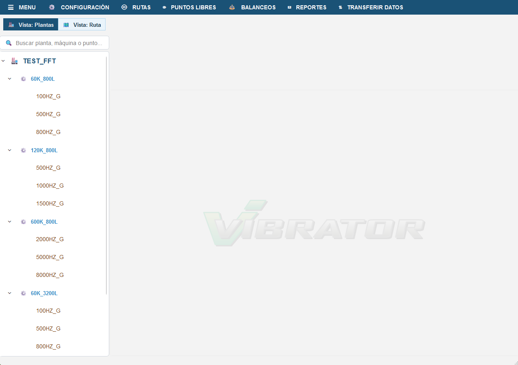The image size is (518, 365).
Task: Collapse the 120K_800L machine chevron
Action: coord(10,150)
